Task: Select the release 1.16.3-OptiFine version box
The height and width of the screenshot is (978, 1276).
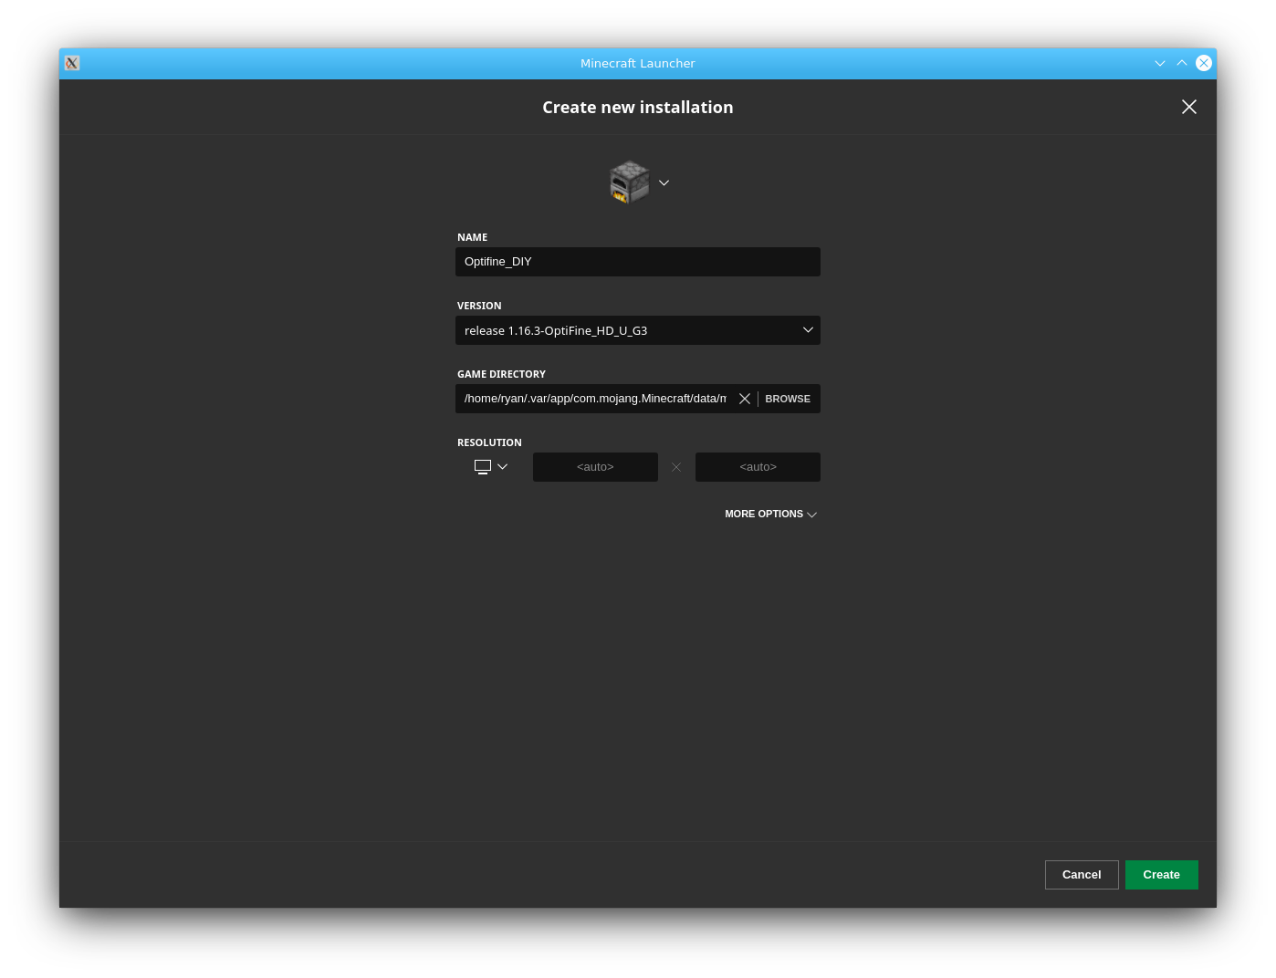Action: pyautogui.click(x=621, y=330)
